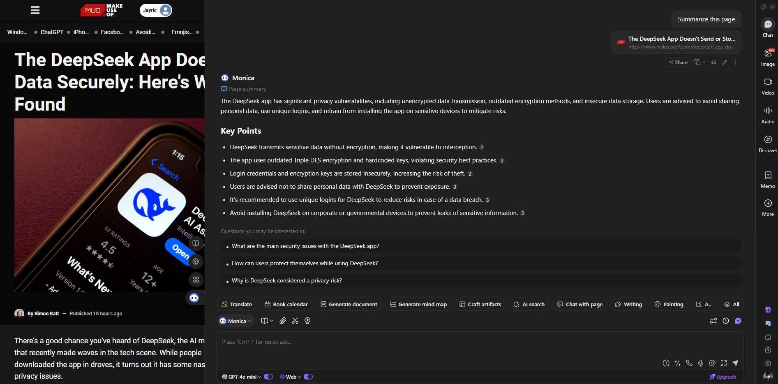Click the Upgrade link
The height and width of the screenshot is (384, 778).
click(723, 377)
